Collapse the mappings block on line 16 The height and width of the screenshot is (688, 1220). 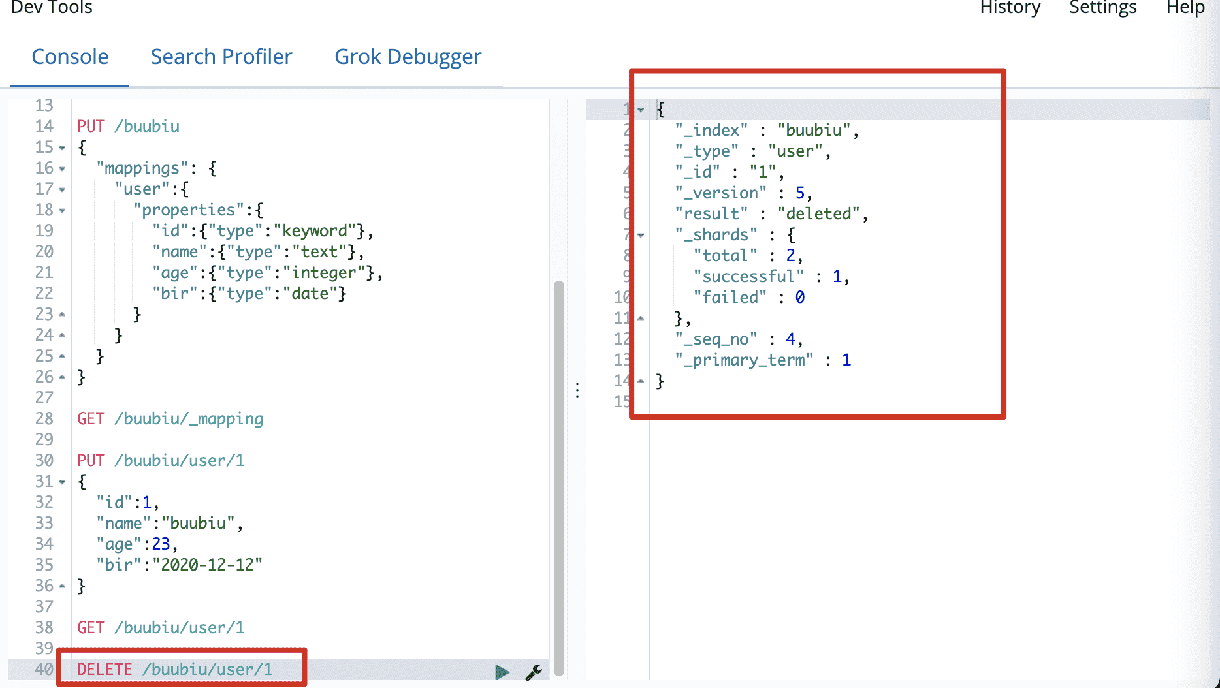click(62, 169)
